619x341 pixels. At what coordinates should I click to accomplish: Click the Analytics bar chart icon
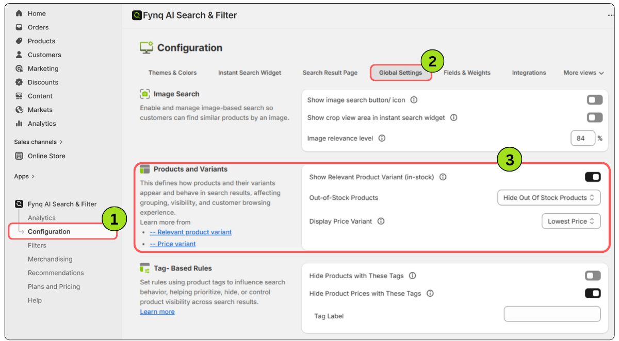click(19, 124)
